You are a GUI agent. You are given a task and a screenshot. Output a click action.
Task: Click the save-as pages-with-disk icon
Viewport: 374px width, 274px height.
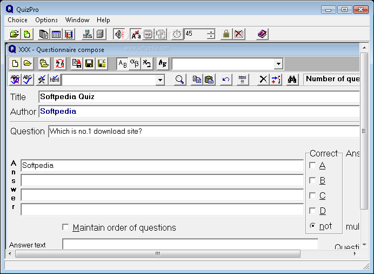(x=77, y=63)
